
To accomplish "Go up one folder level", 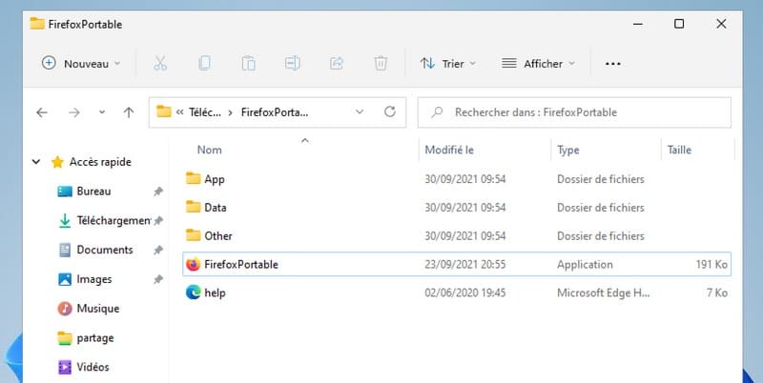I will (x=129, y=112).
